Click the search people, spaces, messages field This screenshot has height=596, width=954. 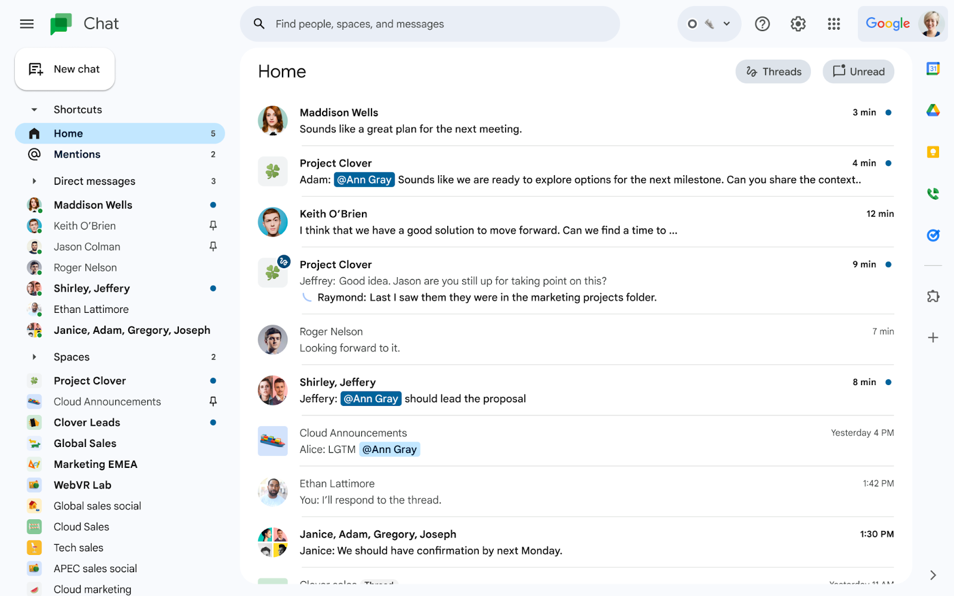coord(429,24)
